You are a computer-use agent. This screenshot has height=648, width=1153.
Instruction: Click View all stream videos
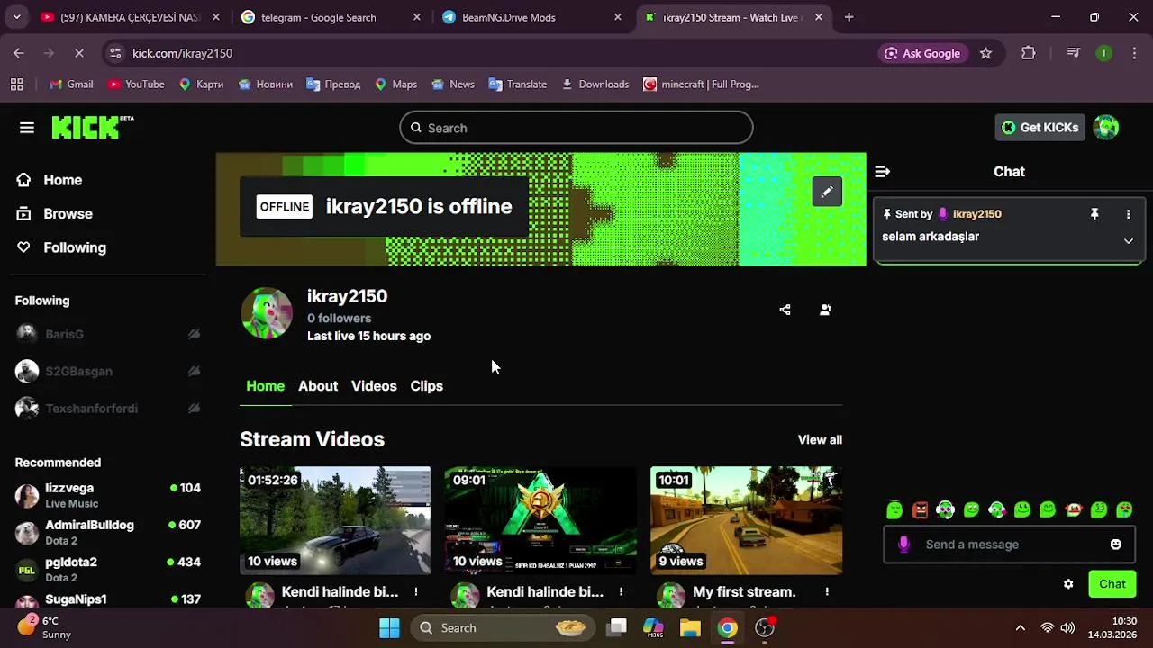(820, 440)
